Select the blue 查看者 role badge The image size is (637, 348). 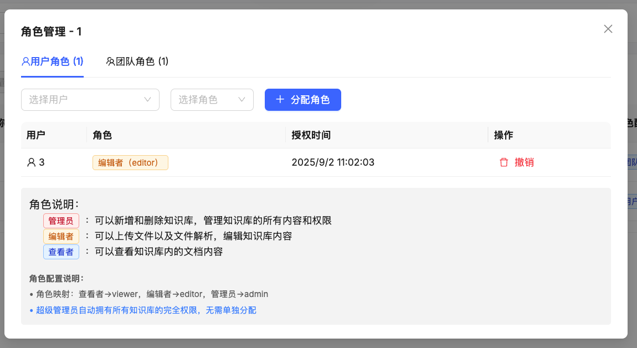(61, 252)
